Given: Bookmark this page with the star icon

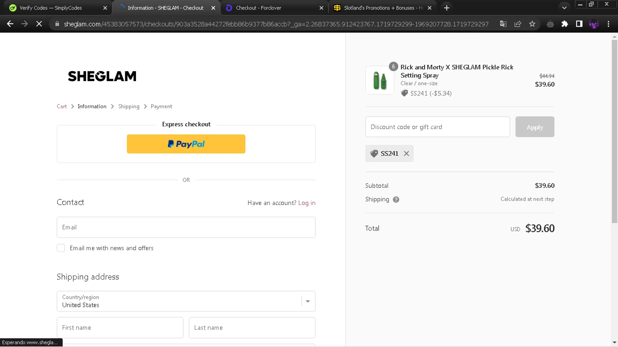Looking at the screenshot, I should coord(532,24).
